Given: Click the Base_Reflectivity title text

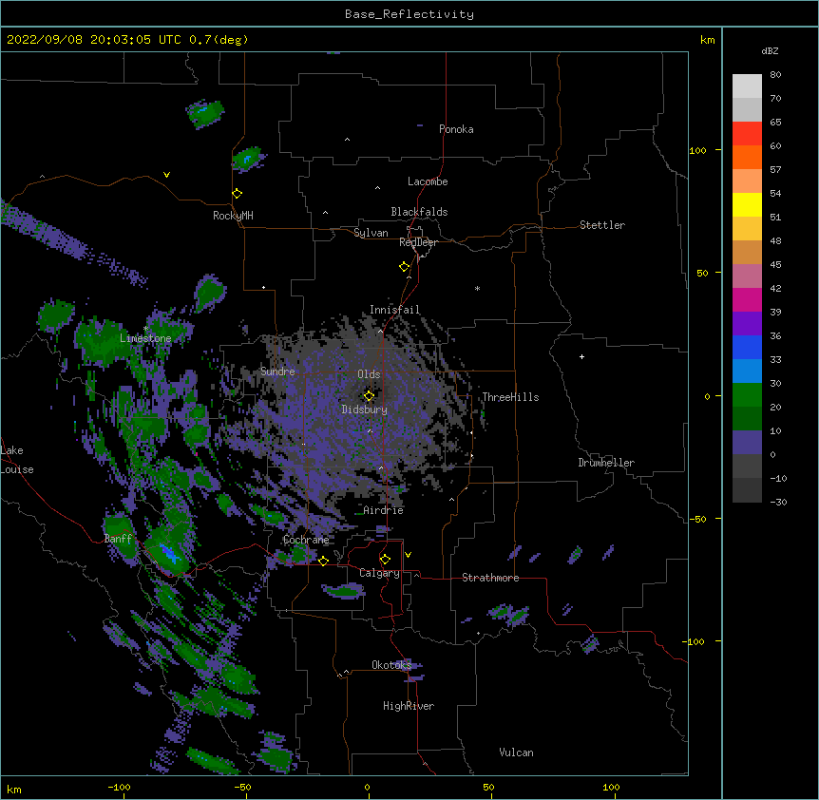Looking at the screenshot, I should point(409,14).
